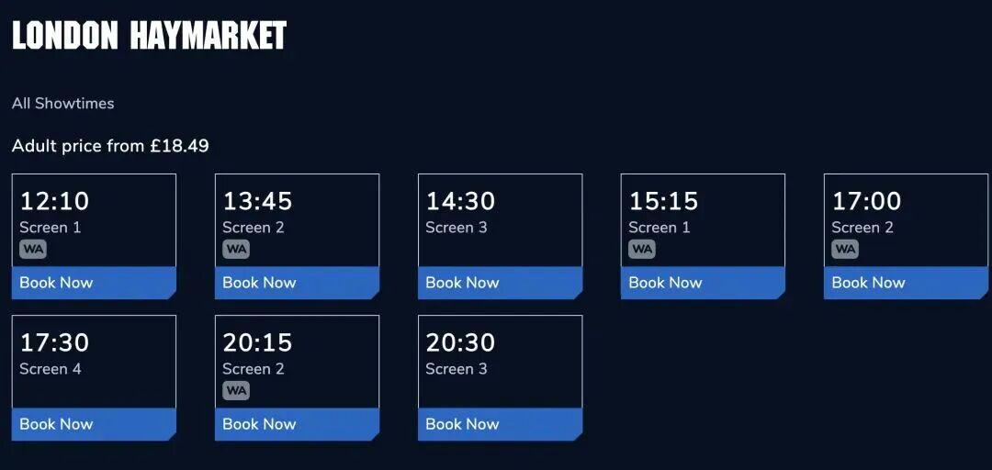This screenshot has width=992, height=470.
Task: Click the WA icon on the 12:10 showtime
Action: [33, 249]
